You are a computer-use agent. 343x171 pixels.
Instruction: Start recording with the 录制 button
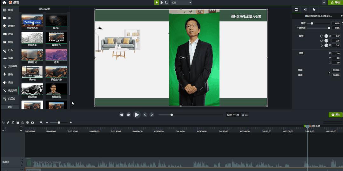[14, 3]
